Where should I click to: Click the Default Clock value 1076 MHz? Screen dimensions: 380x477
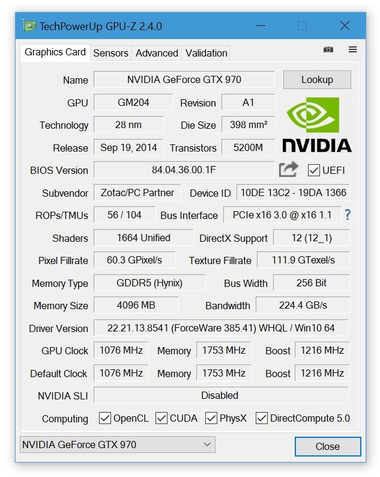[x=121, y=373]
